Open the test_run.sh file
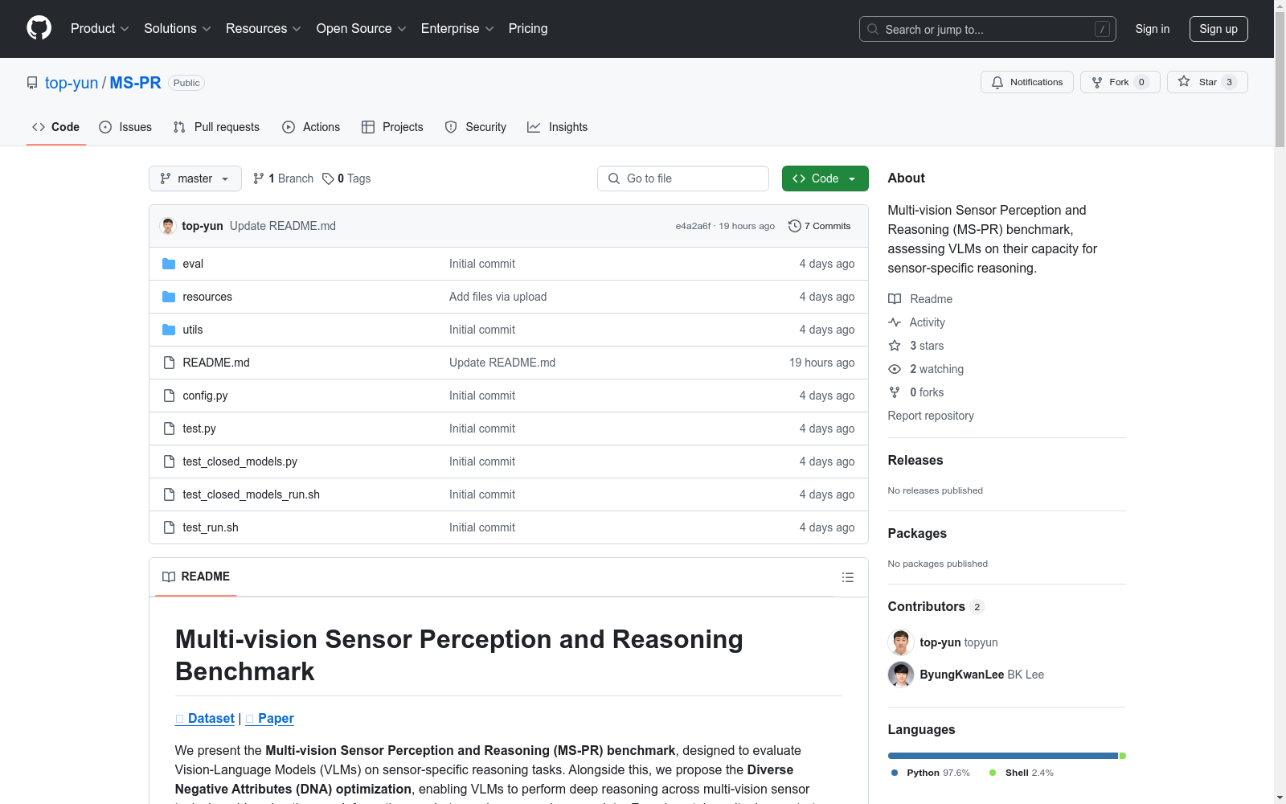 (211, 527)
